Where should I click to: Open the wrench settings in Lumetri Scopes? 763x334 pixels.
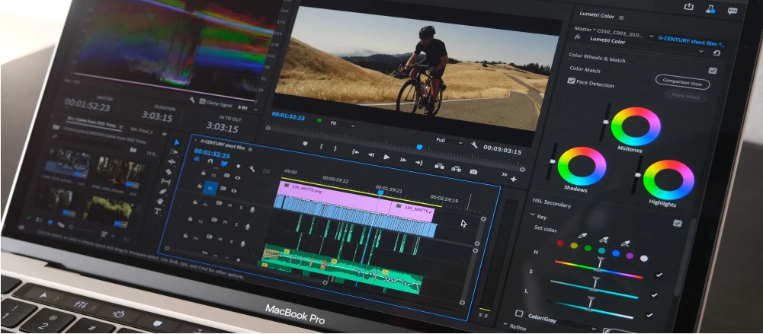click(192, 100)
